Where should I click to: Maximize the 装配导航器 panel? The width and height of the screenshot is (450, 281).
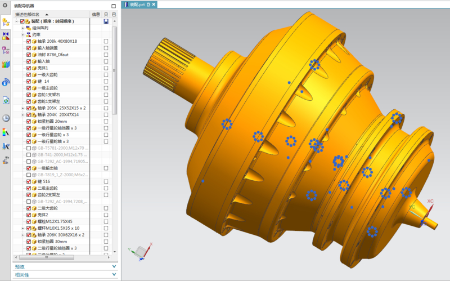114,6
